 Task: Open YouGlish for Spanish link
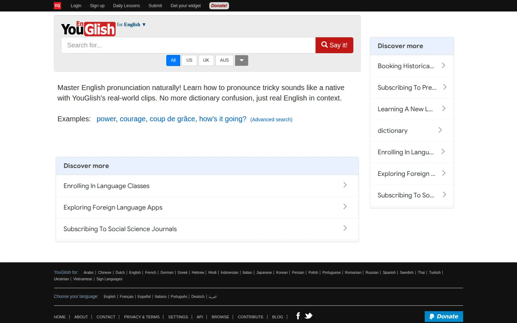[389, 272]
